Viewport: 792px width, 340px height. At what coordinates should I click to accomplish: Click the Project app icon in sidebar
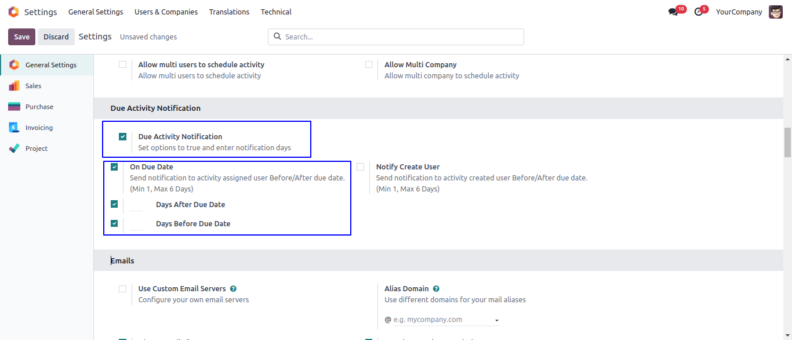[14, 149]
